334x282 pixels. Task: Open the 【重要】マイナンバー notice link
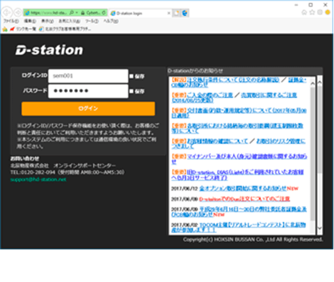pyautogui.click(x=239, y=159)
